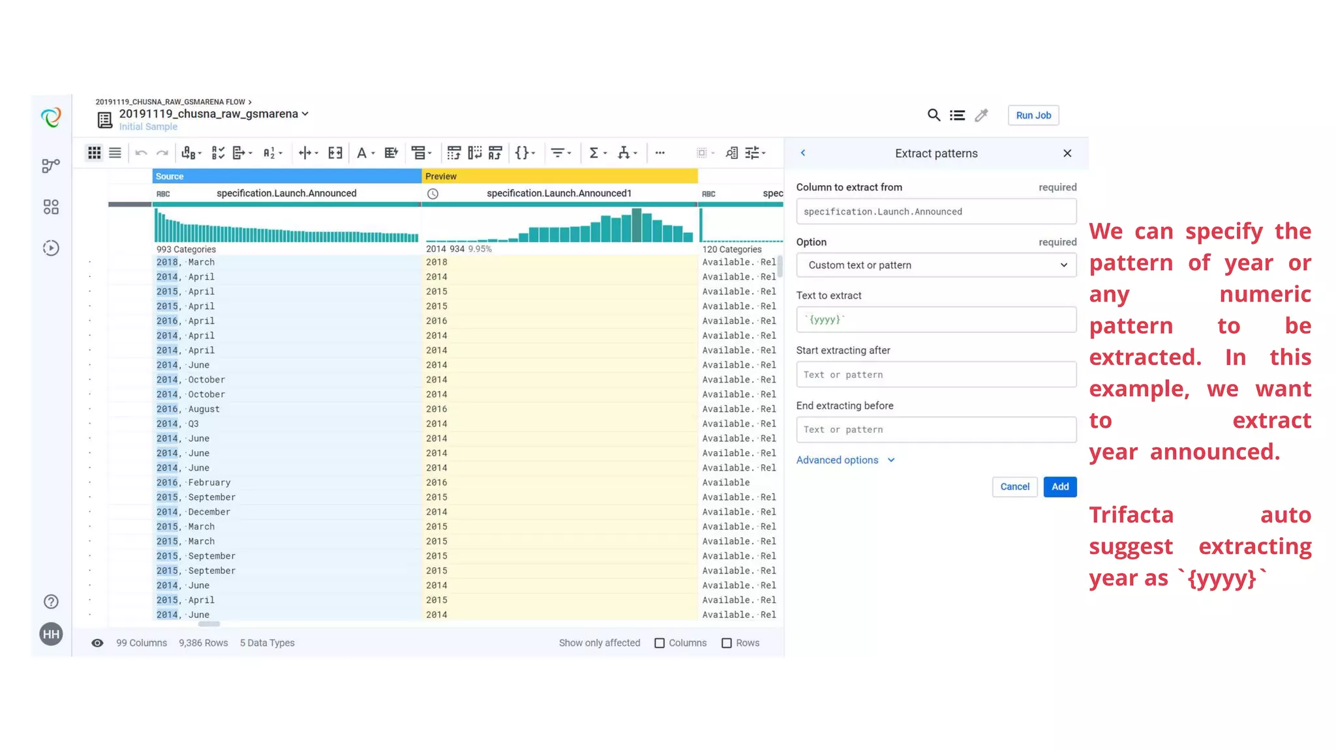Click the Start extracting after field
1336x751 pixels.
[x=936, y=375]
